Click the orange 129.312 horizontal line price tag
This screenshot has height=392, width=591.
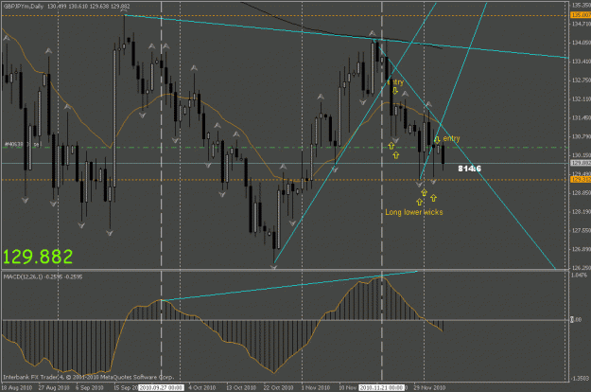(x=581, y=180)
